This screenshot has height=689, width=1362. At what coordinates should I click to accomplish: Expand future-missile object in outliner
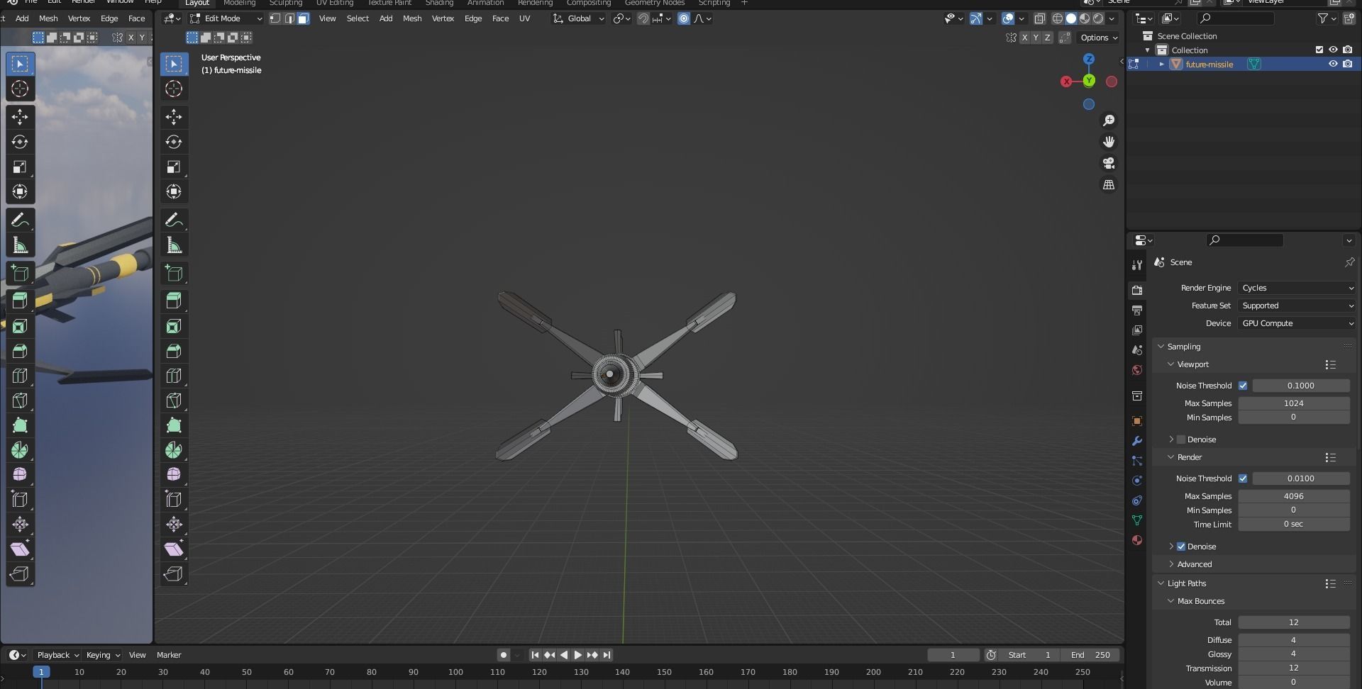point(1162,64)
